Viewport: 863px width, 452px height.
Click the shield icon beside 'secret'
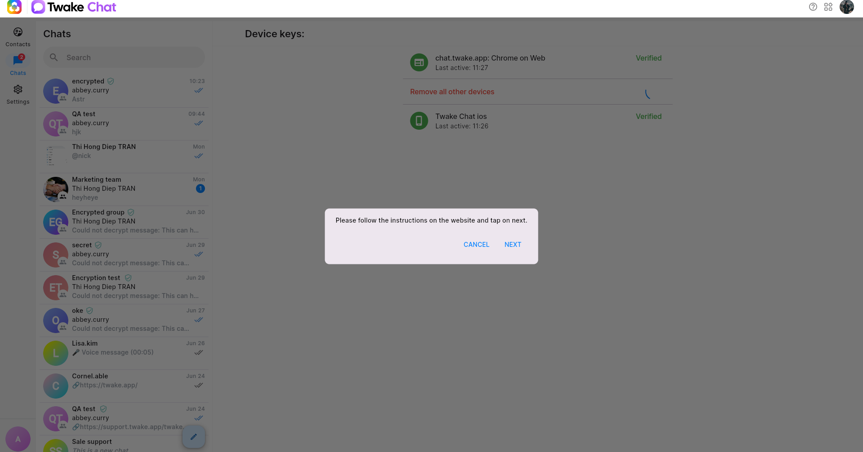tap(98, 245)
